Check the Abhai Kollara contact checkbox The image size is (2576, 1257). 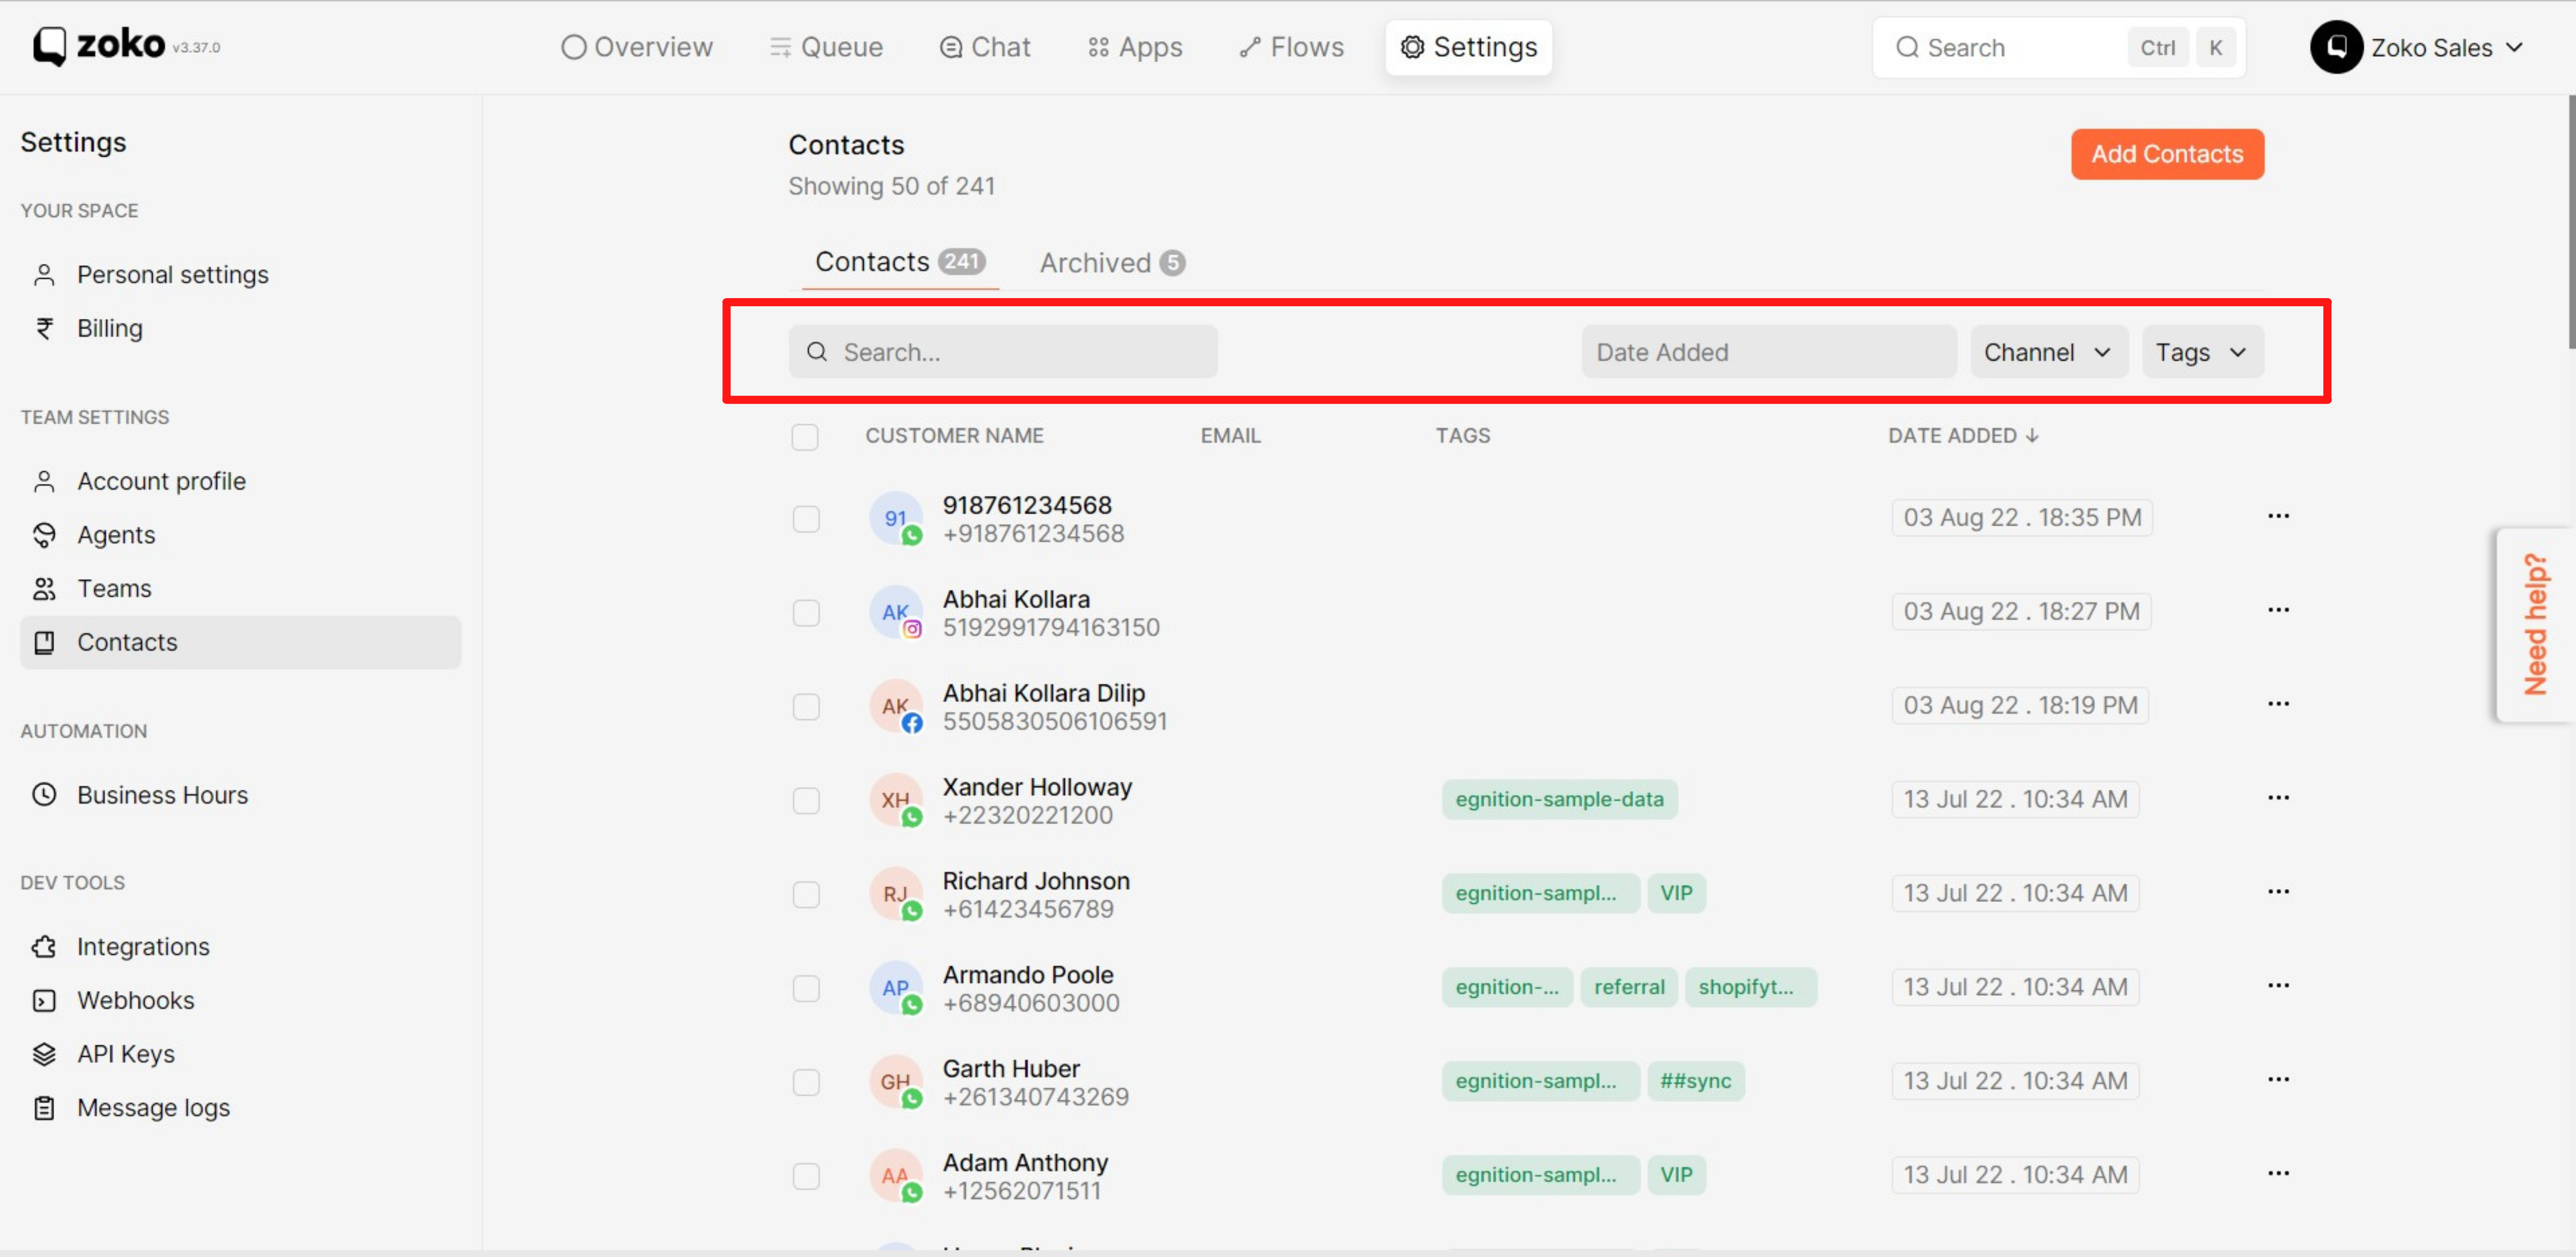pyautogui.click(x=806, y=613)
